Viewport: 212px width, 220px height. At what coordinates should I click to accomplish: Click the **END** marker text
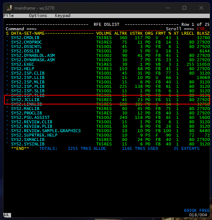pos(20,148)
